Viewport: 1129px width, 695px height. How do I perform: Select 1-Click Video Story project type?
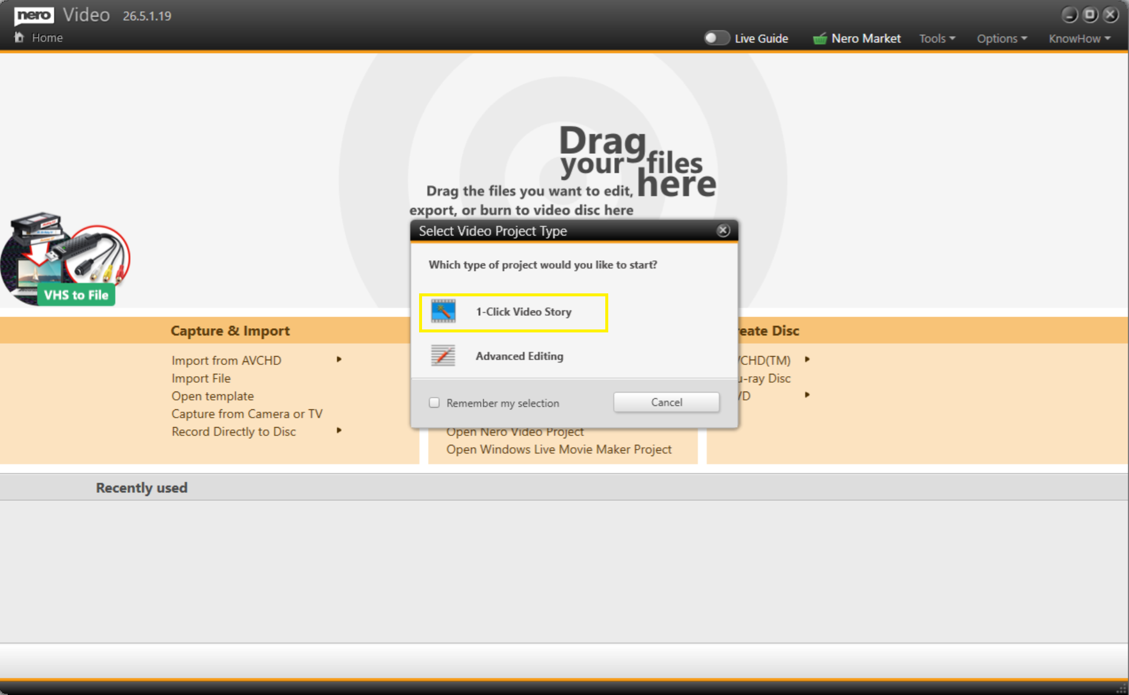[x=514, y=312]
